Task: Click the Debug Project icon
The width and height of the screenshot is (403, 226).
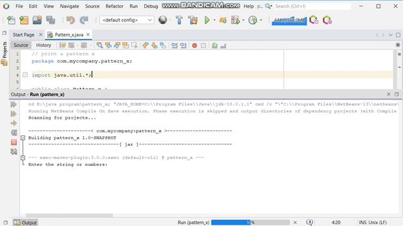Action: pos(223,20)
